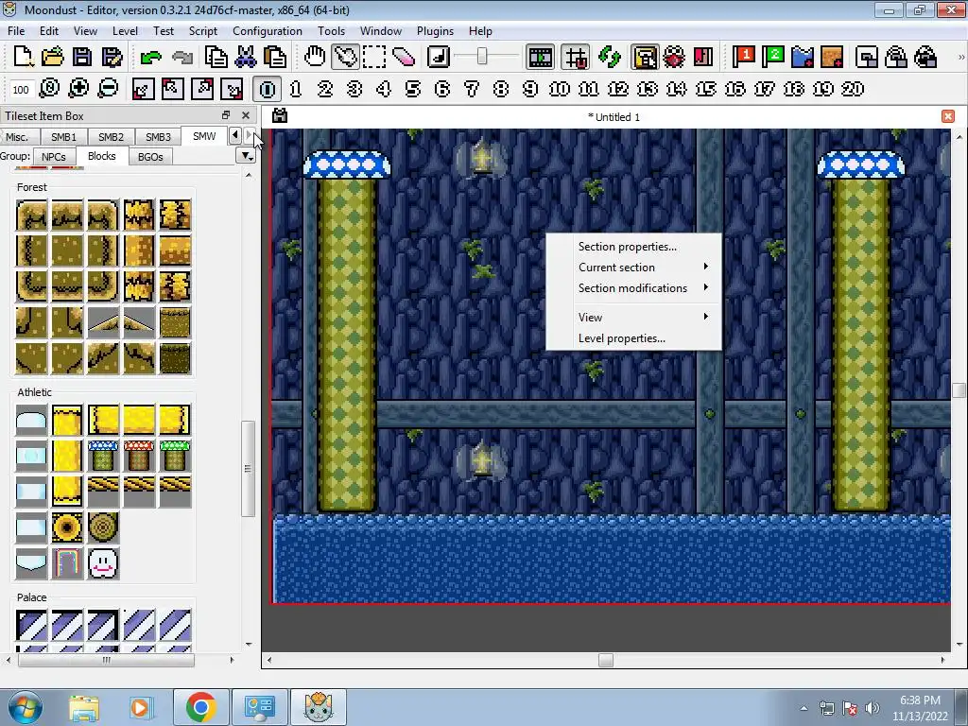Paste items from clipboard

275,57
